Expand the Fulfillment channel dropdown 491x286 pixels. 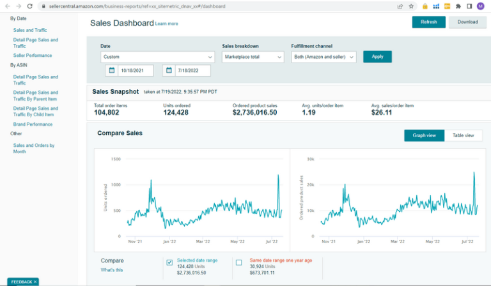click(323, 57)
